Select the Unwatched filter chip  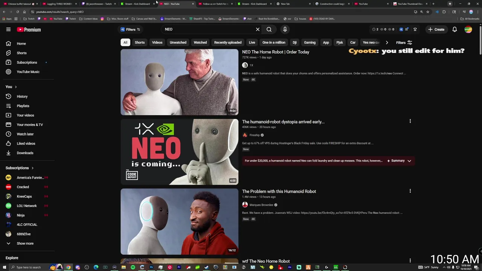[178, 43]
